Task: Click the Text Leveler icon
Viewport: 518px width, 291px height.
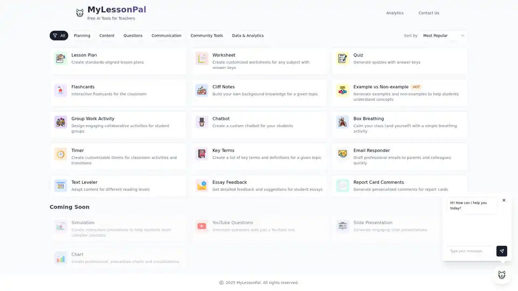Action: [60, 186]
